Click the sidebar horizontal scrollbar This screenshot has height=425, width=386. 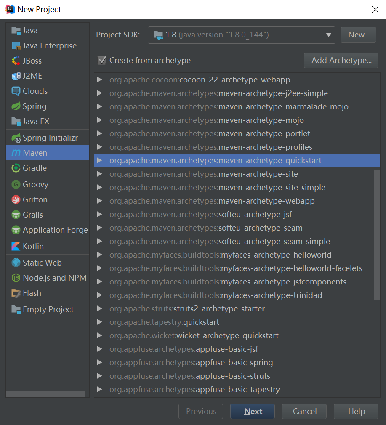click(x=45, y=394)
